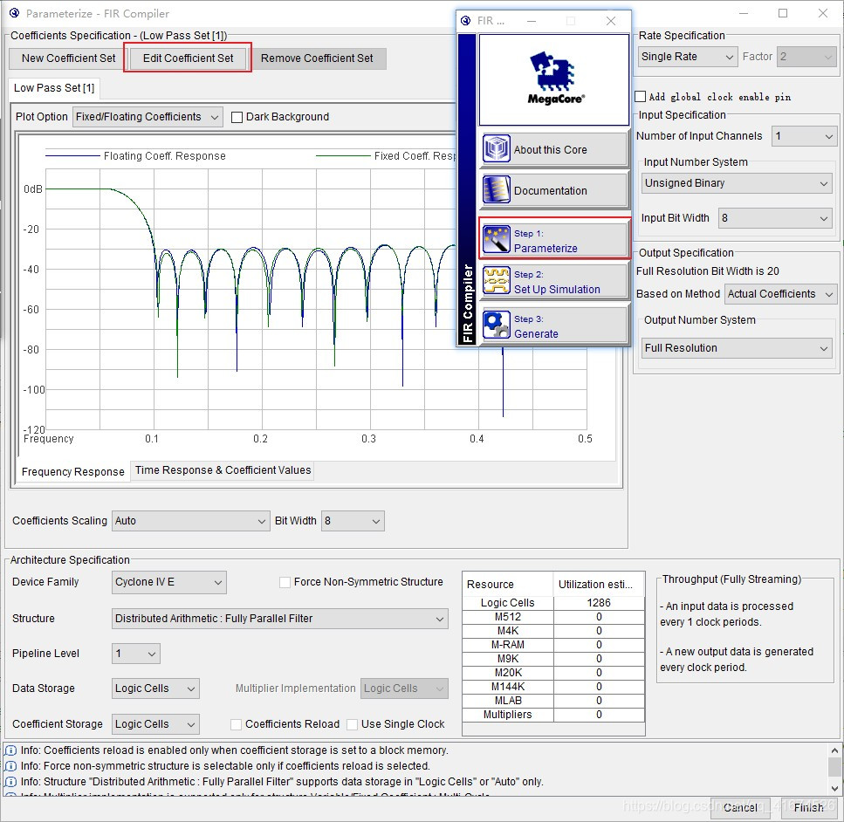Open the Input Bit Width dropdown
Screen dimensions: 844x822
pos(775,218)
